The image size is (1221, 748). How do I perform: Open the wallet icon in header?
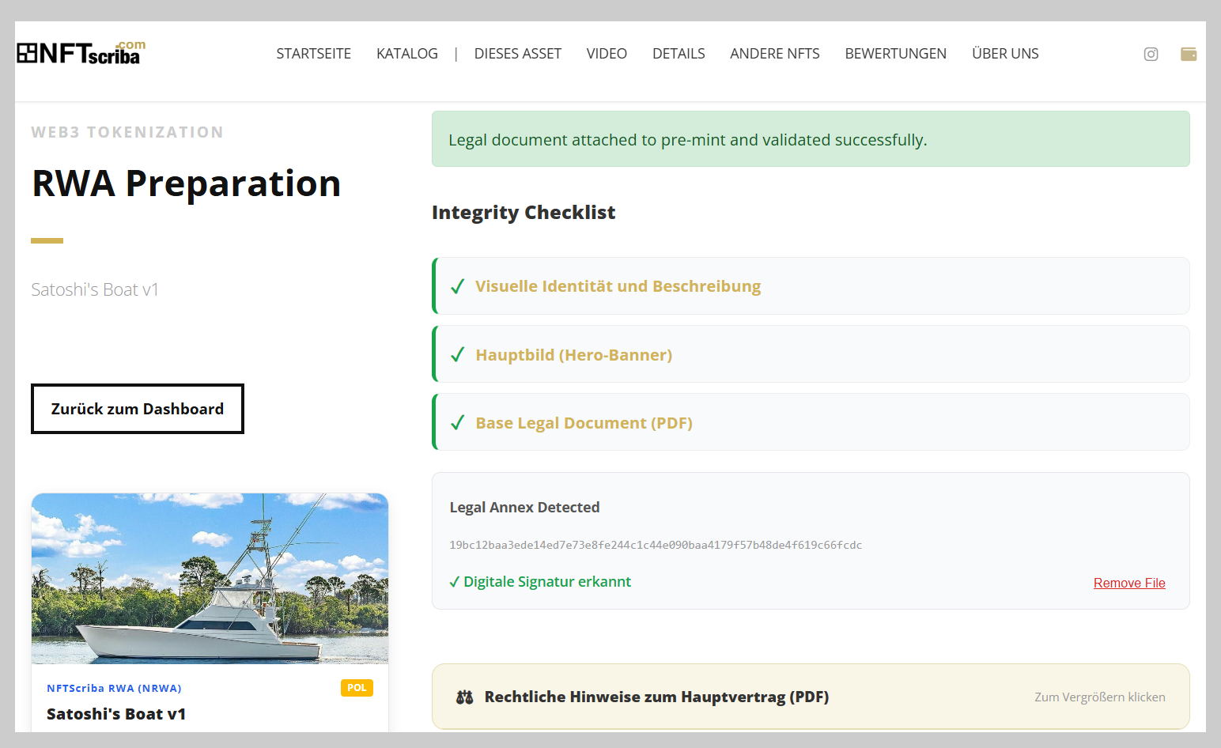(1189, 54)
